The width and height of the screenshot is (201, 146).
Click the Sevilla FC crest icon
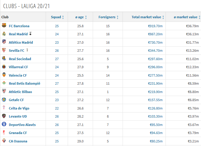tap(4, 51)
